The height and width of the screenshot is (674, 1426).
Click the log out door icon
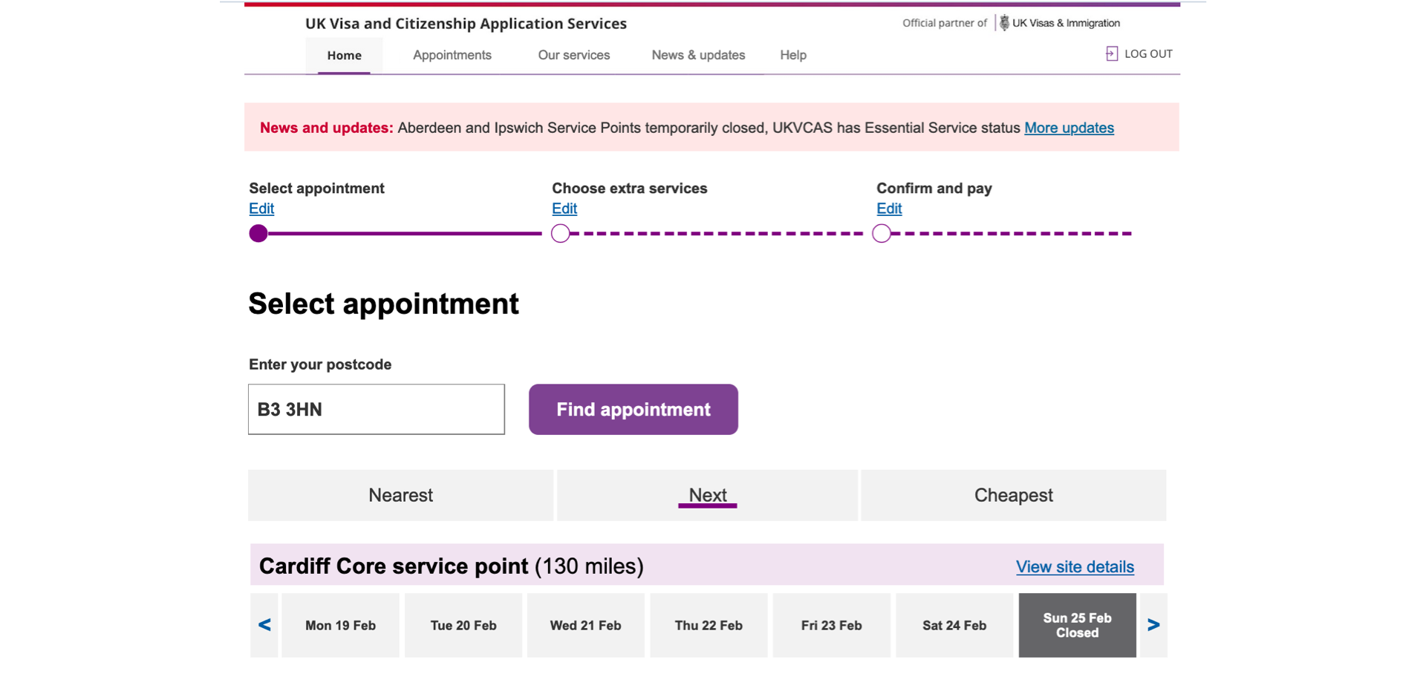click(1111, 53)
